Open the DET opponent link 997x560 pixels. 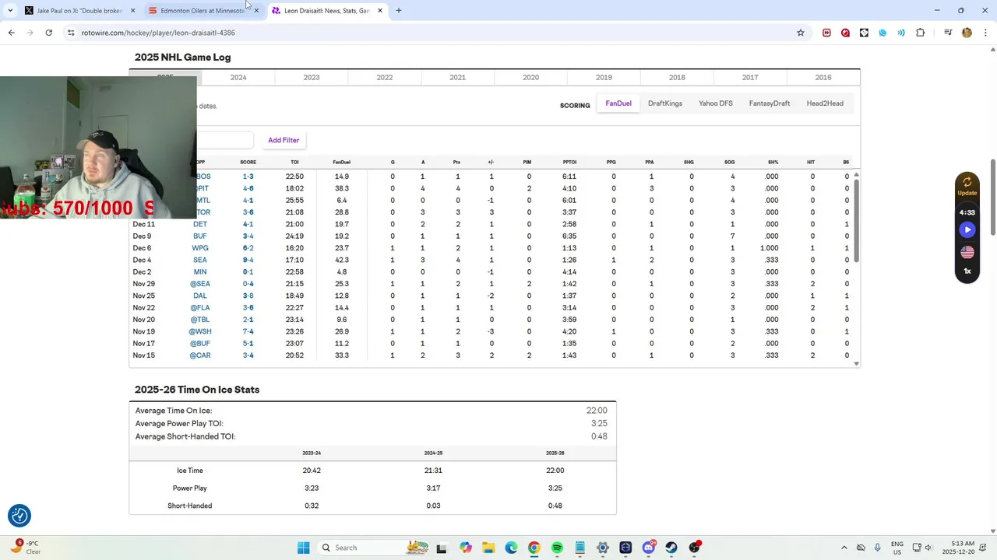(200, 224)
